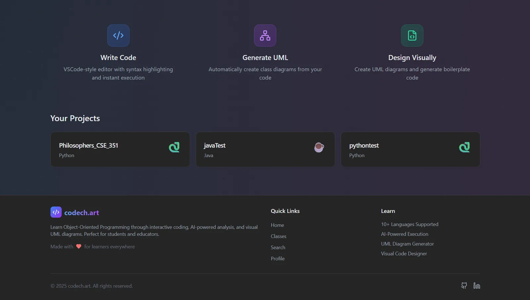Click the Write Code icon
Image resolution: width=530 pixels, height=300 pixels.
tap(118, 35)
